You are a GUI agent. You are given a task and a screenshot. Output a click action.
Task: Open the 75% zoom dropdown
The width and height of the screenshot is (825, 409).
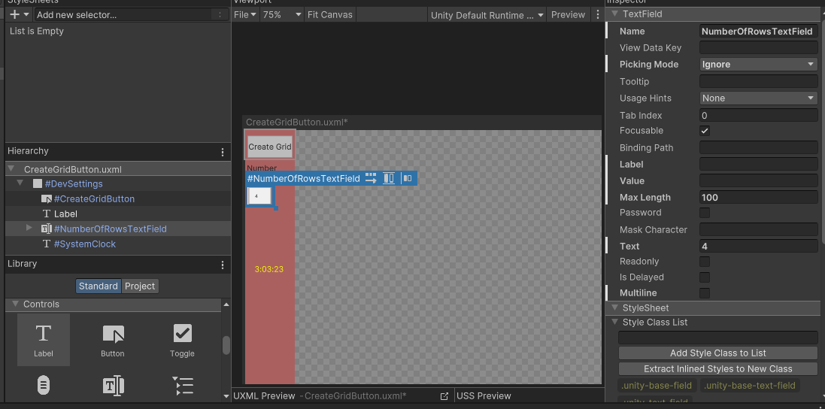pyautogui.click(x=282, y=15)
